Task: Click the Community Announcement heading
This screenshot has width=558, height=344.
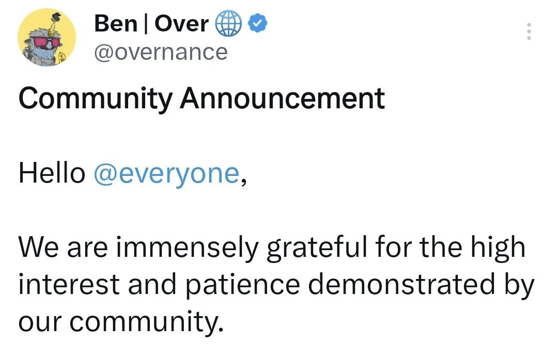Action: coord(202,98)
